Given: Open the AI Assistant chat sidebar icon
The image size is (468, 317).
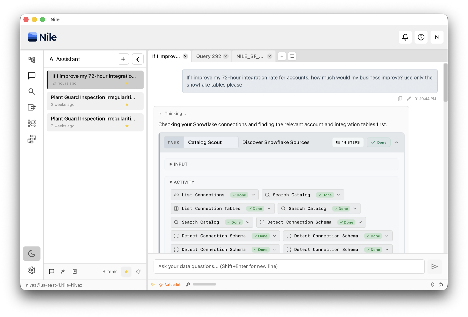Looking at the screenshot, I should tap(32, 75).
